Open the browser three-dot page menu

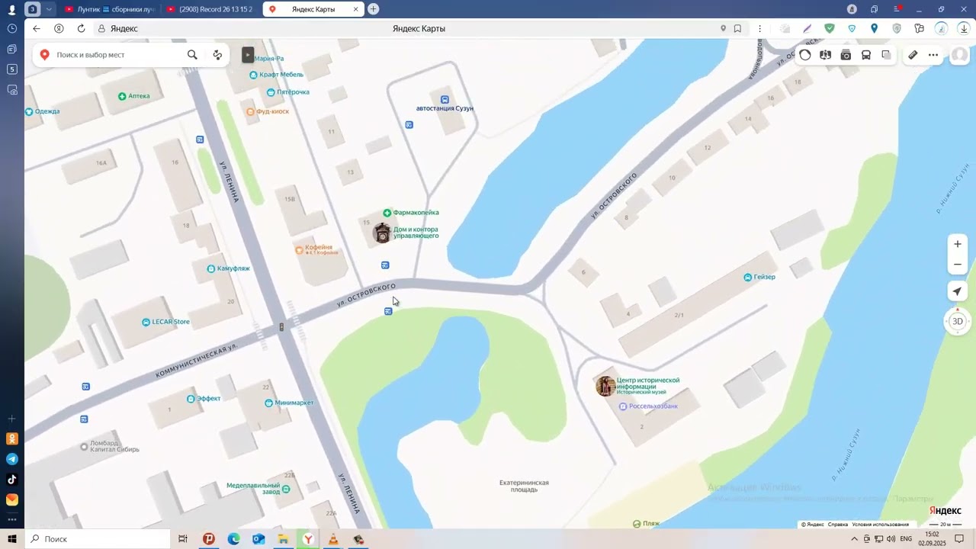click(759, 28)
